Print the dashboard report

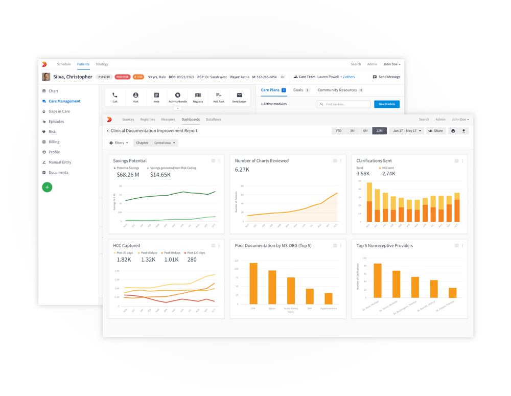pyautogui.click(x=453, y=131)
